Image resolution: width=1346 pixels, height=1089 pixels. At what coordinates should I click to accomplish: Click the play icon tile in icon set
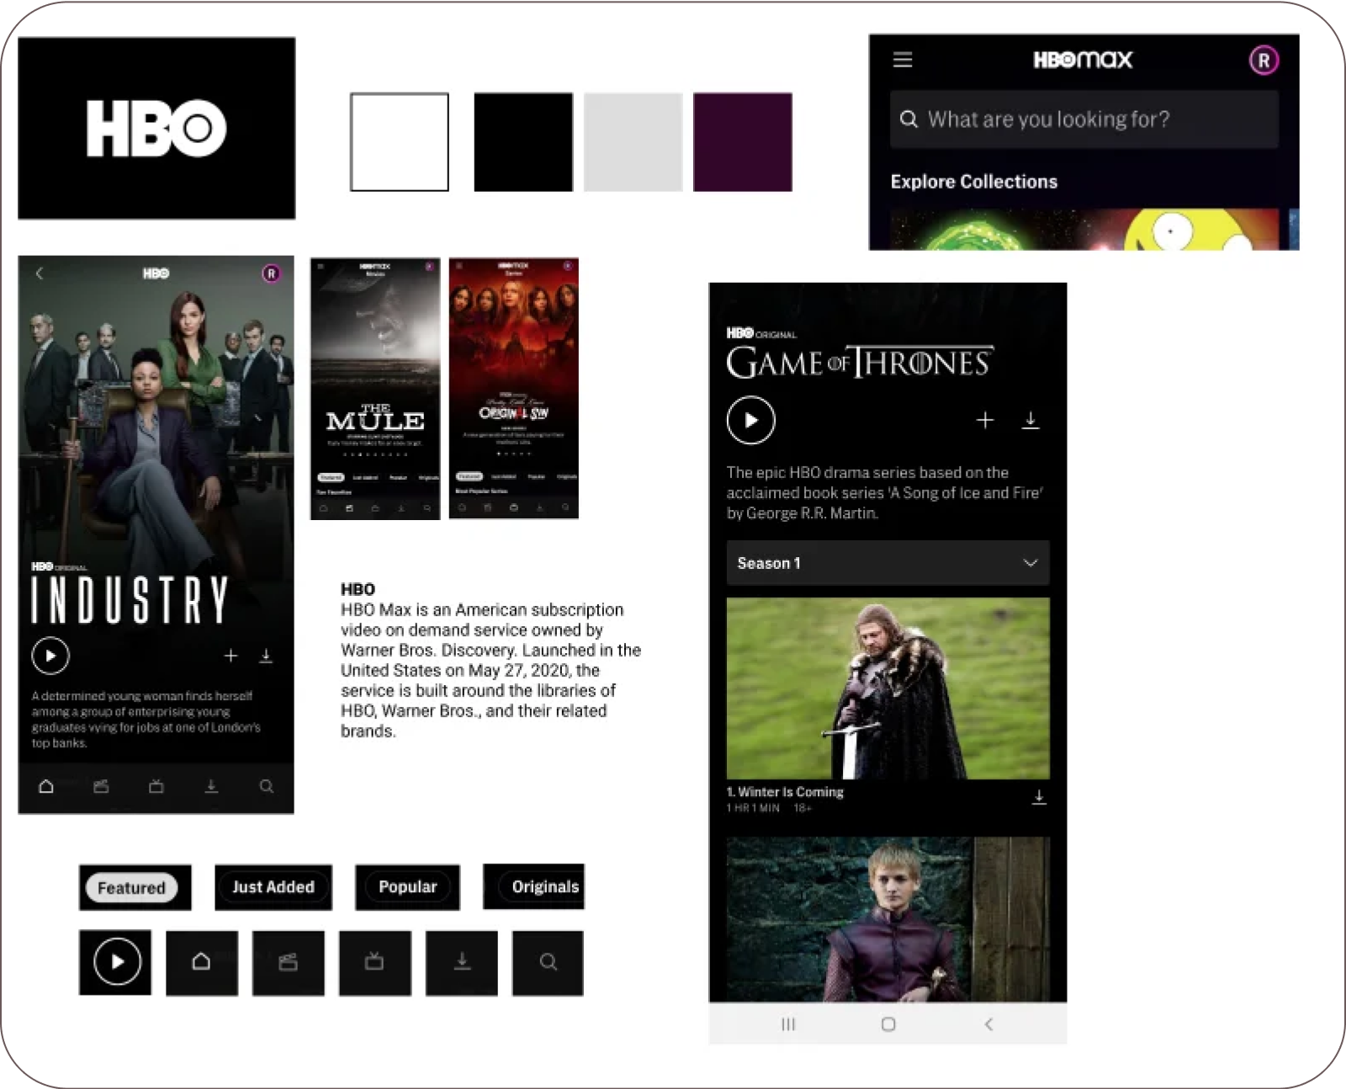[115, 962]
